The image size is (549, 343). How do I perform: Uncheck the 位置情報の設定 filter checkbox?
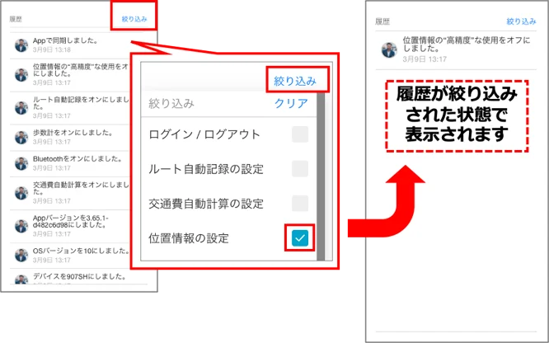(x=300, y=238)
